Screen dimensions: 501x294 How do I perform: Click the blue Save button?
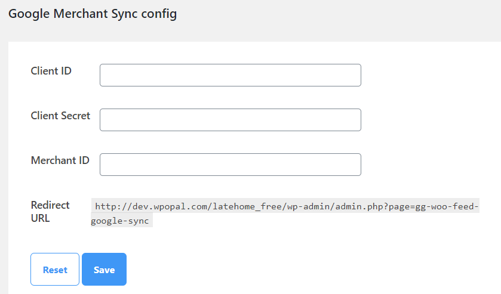(104, 270)
